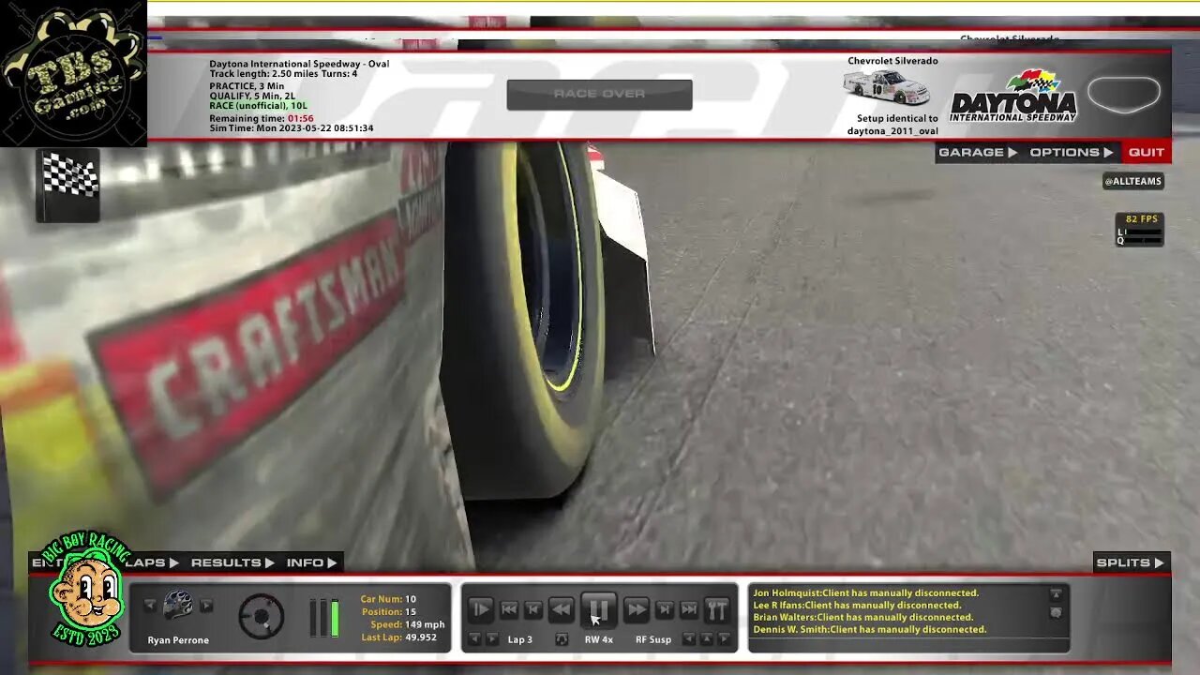This screenshot has width=1200, height=675.
Task: Click the QUALIFY, 5 Min, 2L line
Action: click(x=252, y=96)
